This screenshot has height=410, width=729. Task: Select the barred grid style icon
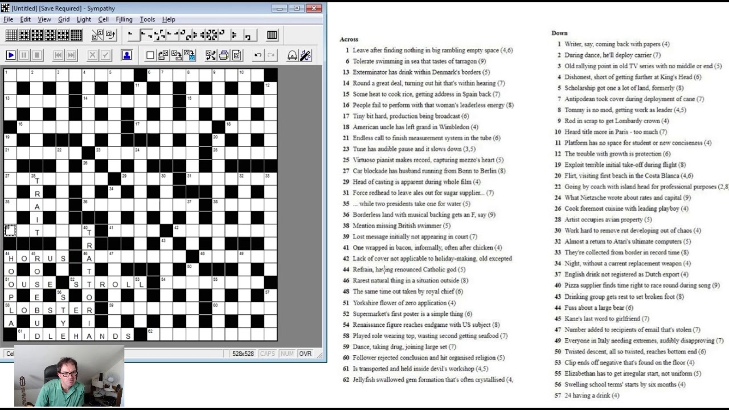point(272,35)
